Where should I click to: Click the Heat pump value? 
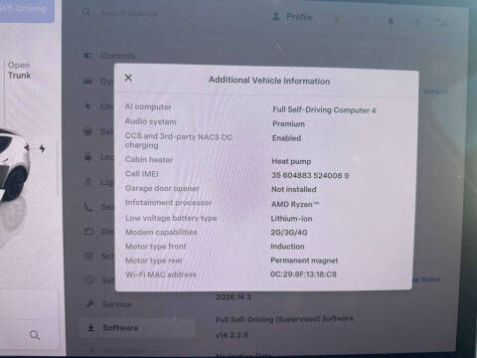pyautogui.click(x=291, y=161)
